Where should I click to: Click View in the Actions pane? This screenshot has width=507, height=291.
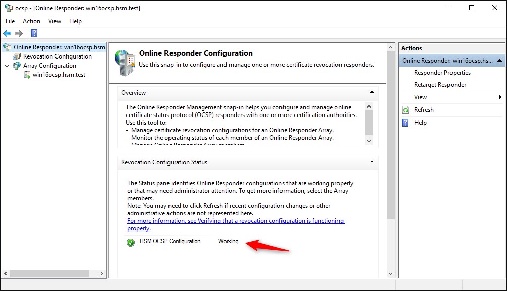tap(420, 97)
